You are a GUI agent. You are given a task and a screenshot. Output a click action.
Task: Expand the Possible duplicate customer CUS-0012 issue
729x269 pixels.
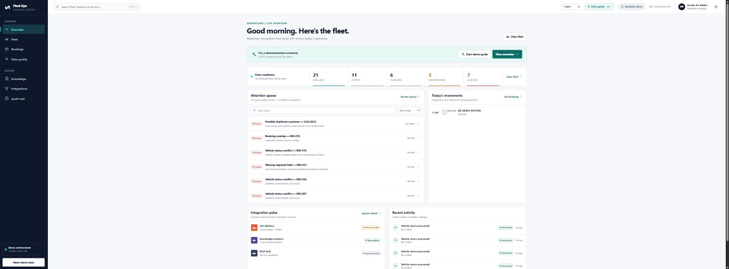tap(335, 124)
